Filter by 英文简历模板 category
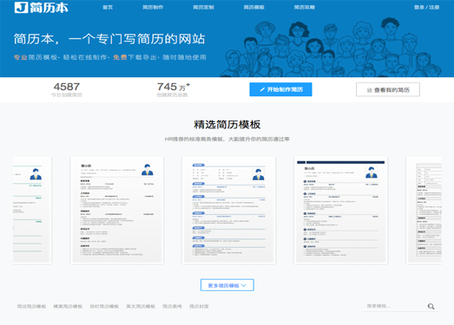 tap(141, 306)
